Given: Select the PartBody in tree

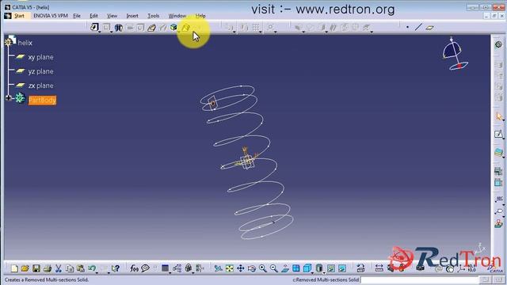Looking at the screenshot, I should tap(42, 101).
